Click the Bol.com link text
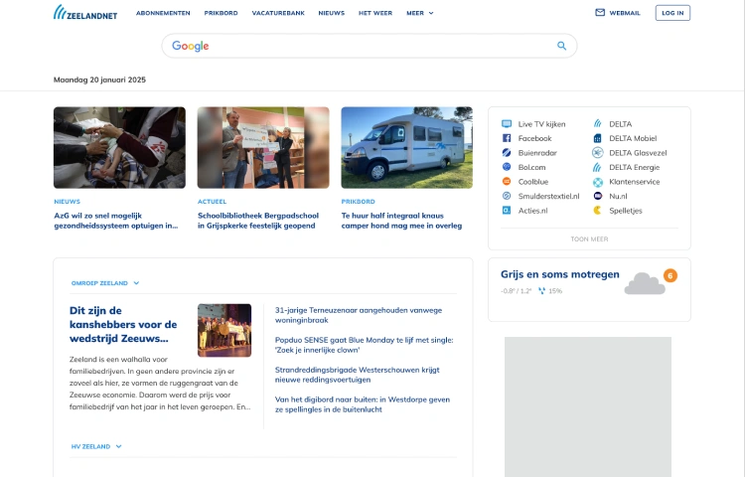745x477 pixels. click(531, 167)
